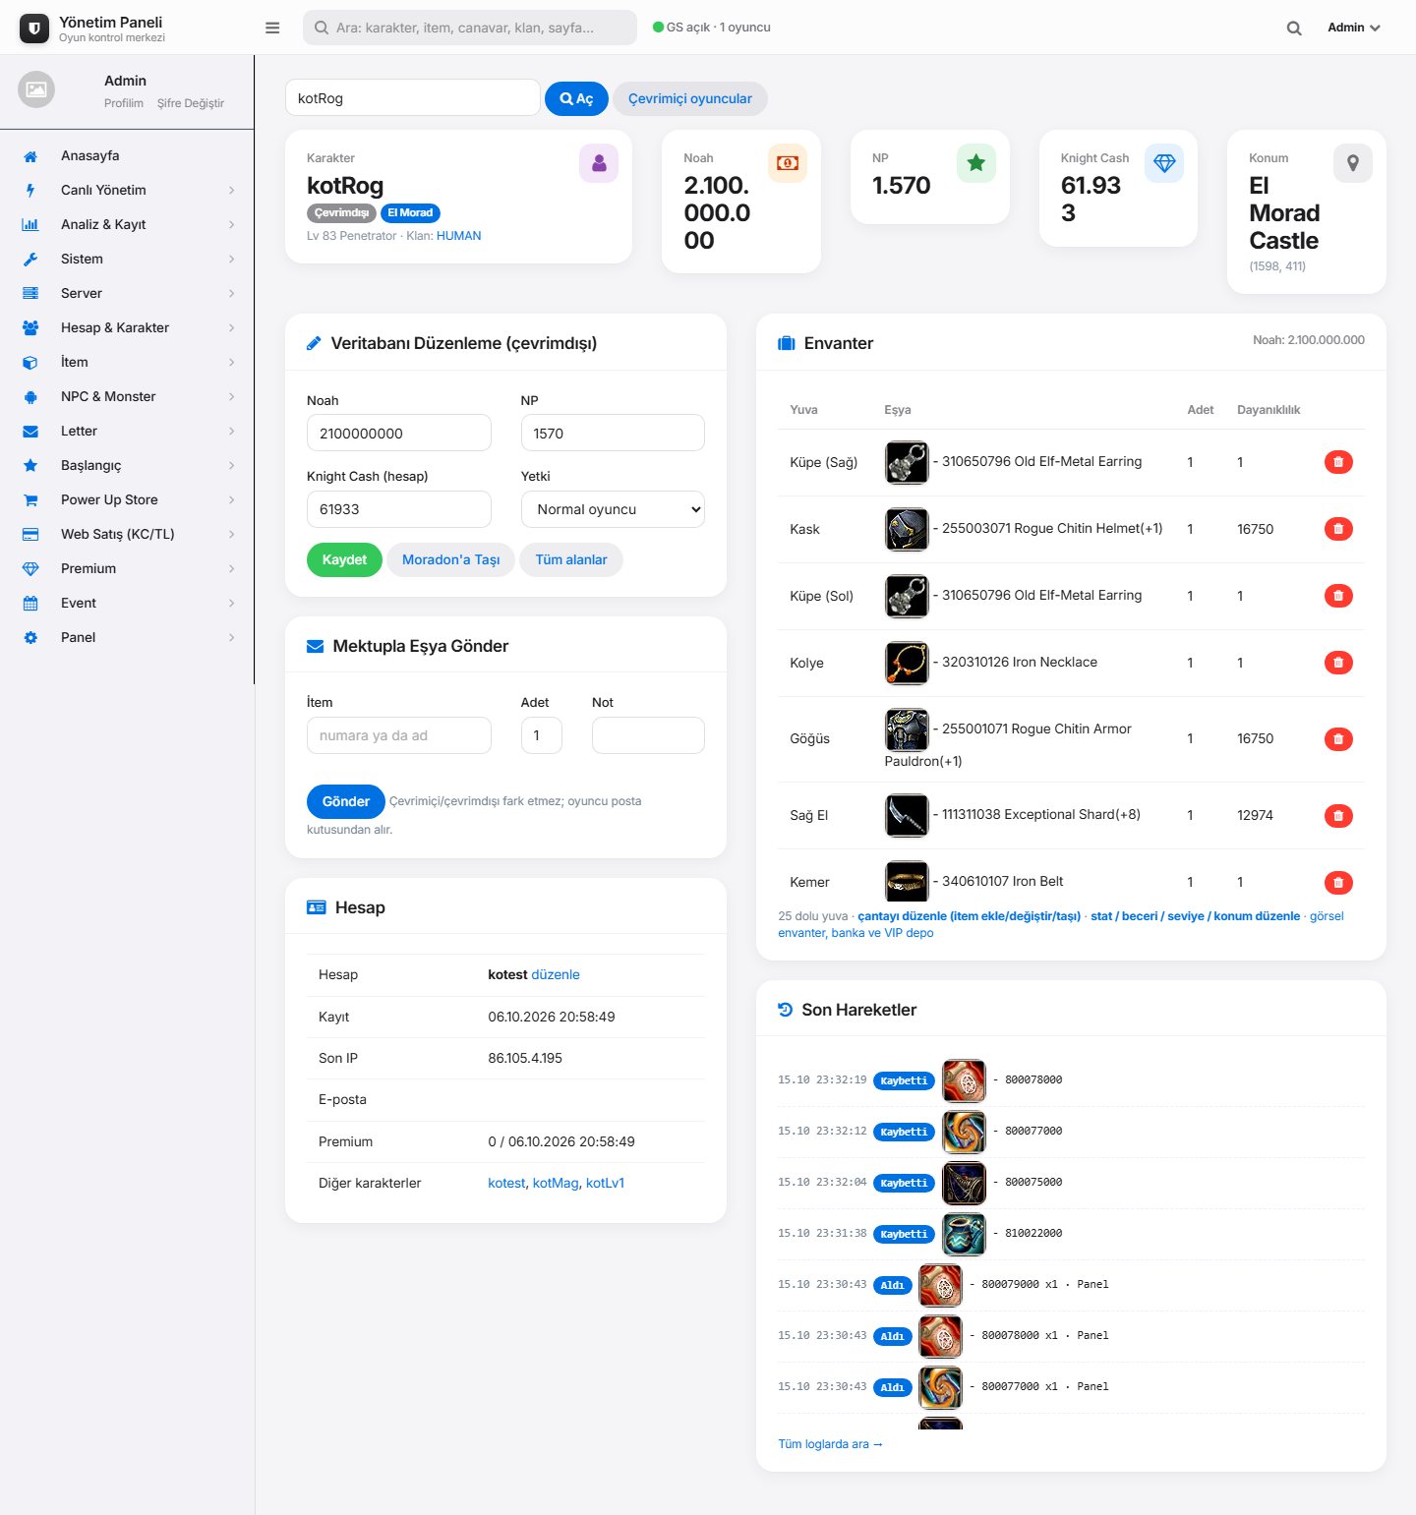This screenshot has width=1416, height=1515.
Task: Delete the Iron Belt inventory row
Action: (1338, 882)
